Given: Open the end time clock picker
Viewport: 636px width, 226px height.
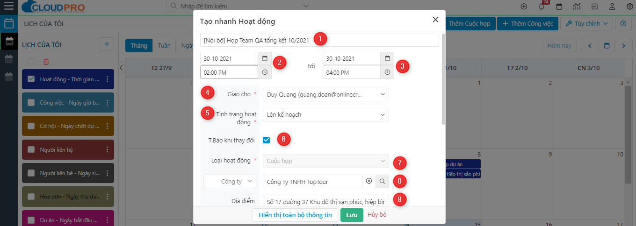Looking at the screenshot, I should coord(387,72).
